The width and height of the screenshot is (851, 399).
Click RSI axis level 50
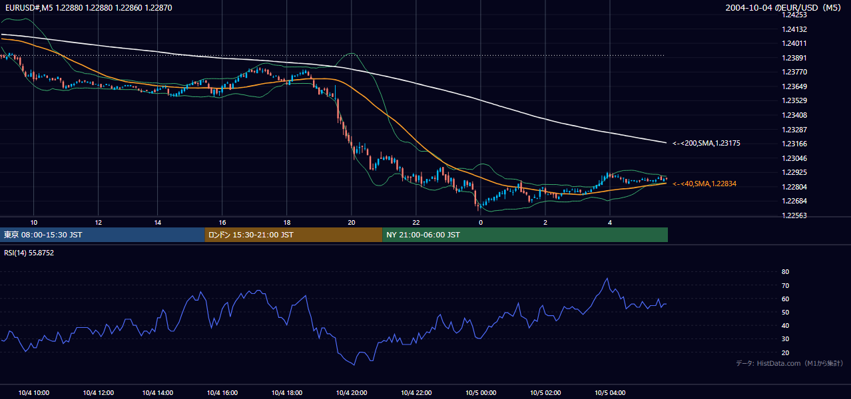785,312
